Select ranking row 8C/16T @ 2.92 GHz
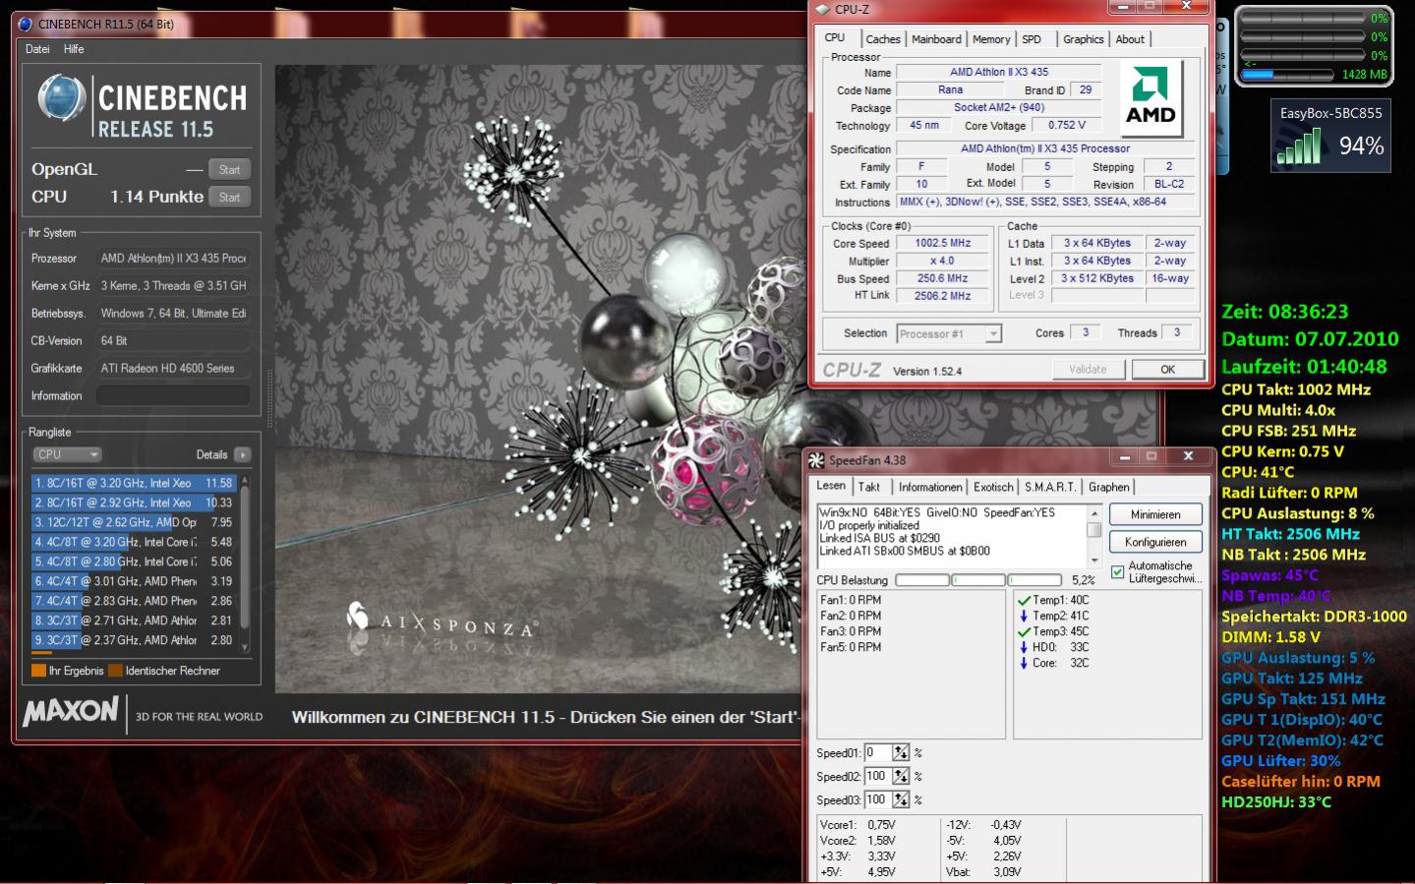 click(134, 502)
